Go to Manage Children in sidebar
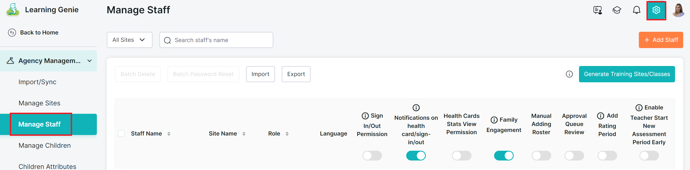The image size is (690, 170). pyautogui.click(x=45, y=146)
